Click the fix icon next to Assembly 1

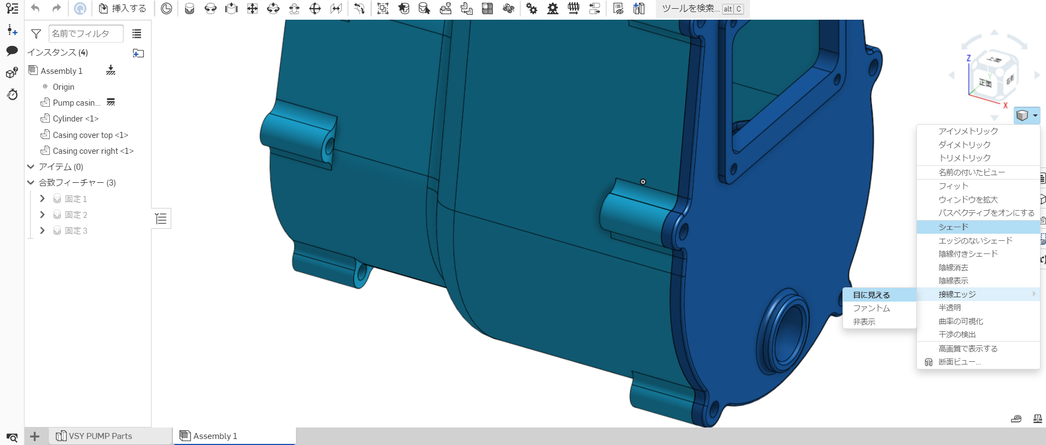coord(111,70)
